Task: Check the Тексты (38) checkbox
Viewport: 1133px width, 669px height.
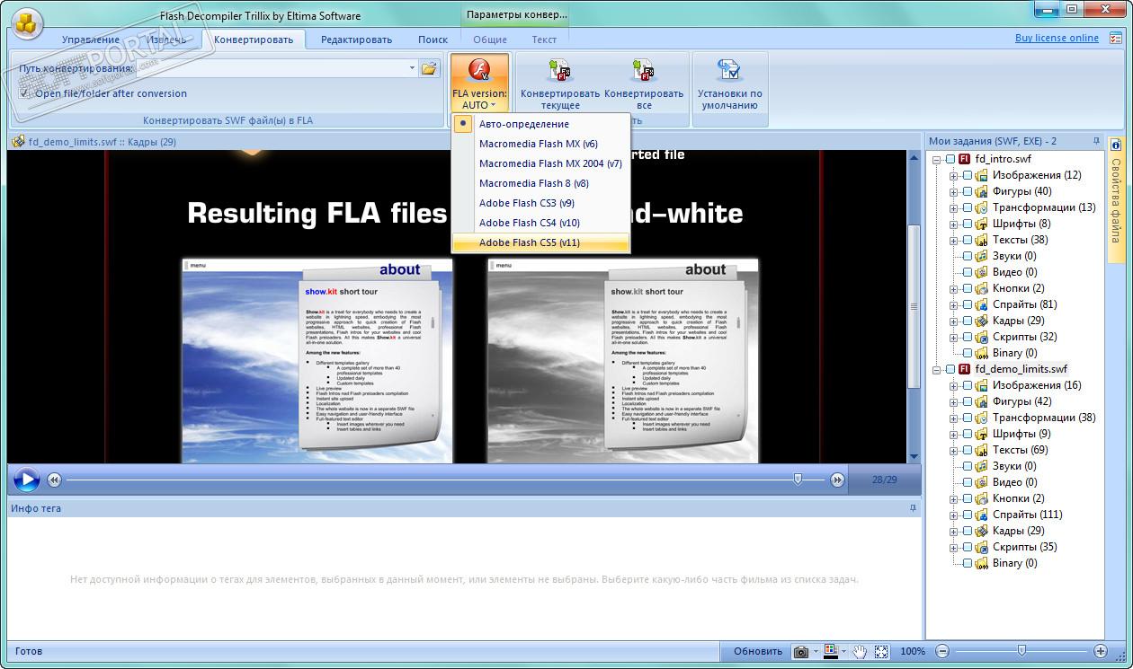Action: [x=968, y=240]
